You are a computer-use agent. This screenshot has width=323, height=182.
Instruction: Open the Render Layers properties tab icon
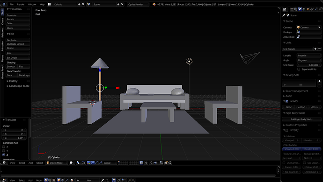tap(296, 9)
